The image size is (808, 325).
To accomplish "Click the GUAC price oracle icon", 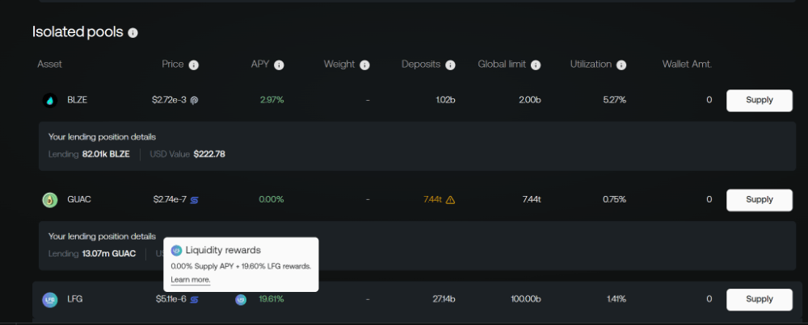I will pos(194,199).
